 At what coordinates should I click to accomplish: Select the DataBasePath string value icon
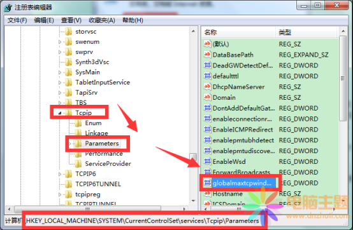point(207,55)
